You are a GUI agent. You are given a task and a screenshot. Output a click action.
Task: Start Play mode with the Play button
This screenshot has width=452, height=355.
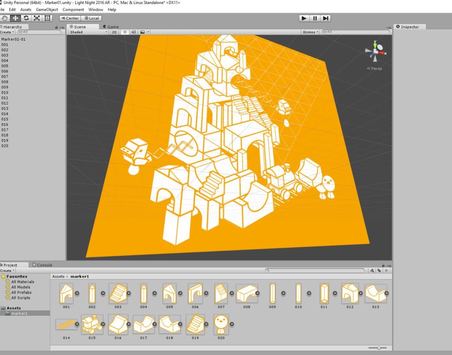click(304, 19)
